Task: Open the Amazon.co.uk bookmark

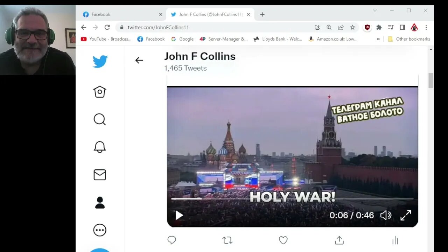Action: (333, 39)
